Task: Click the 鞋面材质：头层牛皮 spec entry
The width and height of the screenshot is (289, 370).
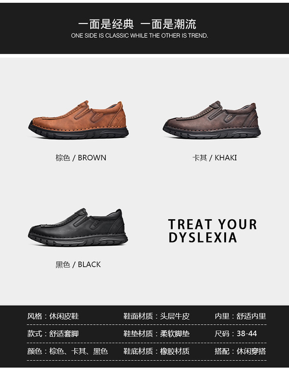Action: click(x=157, y=316)
